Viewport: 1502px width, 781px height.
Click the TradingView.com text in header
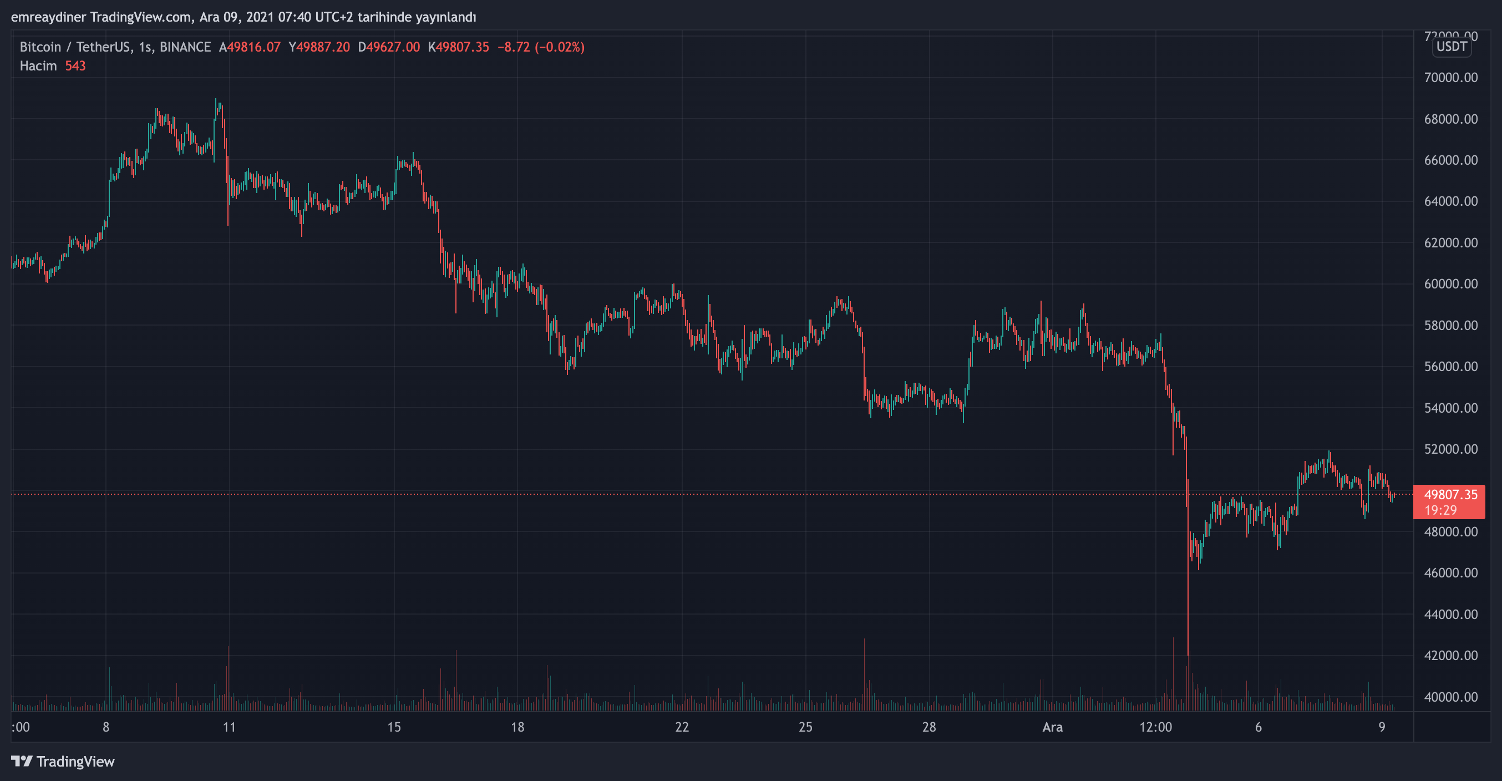140,17
